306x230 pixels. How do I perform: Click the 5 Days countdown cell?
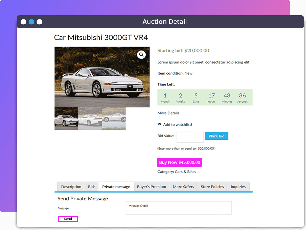[196, 98]
